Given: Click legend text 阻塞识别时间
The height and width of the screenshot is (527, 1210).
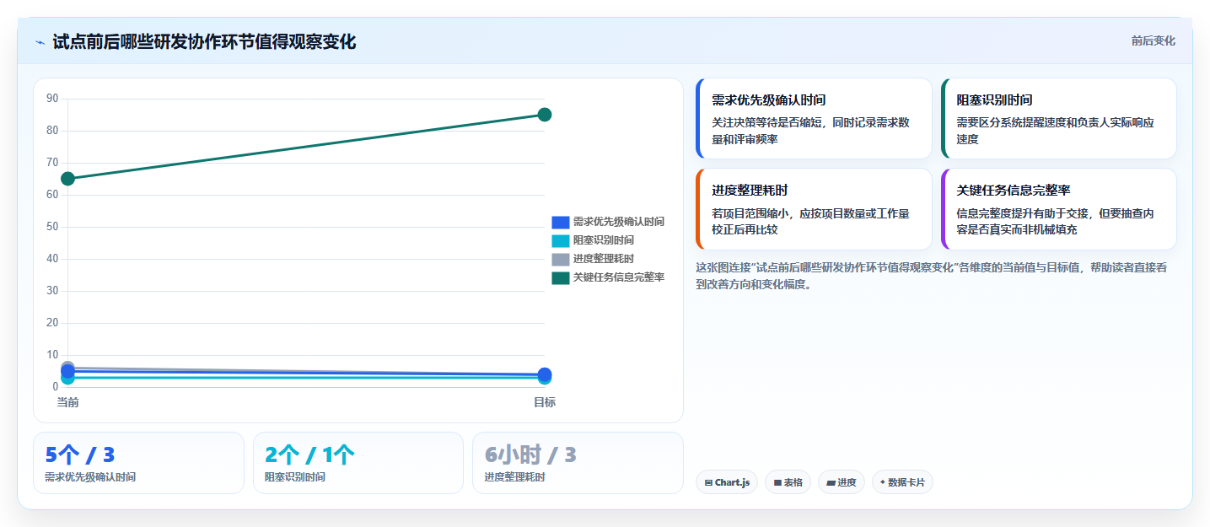Looking at the screenshot, I should (x=604, y=240).
